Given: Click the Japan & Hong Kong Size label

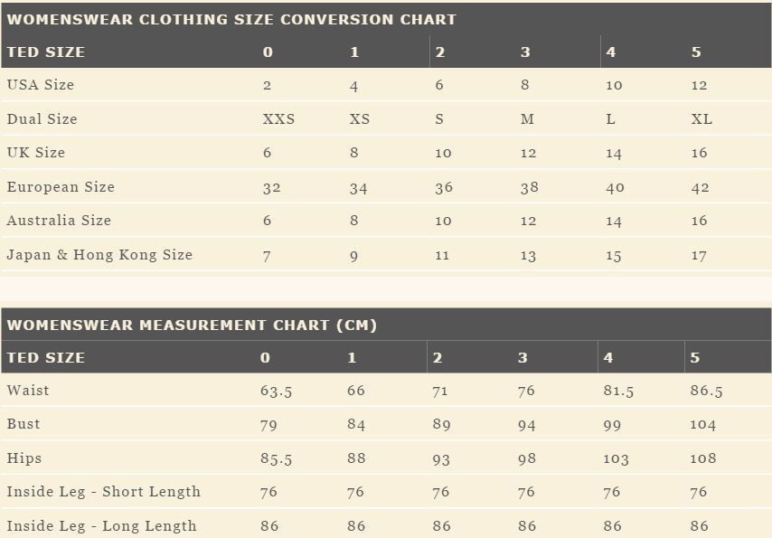Looking at the screenshot, I should pyautogui.click(x=99, y=255).
